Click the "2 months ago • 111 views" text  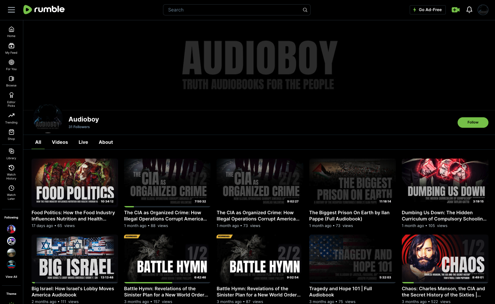(55, 302)
